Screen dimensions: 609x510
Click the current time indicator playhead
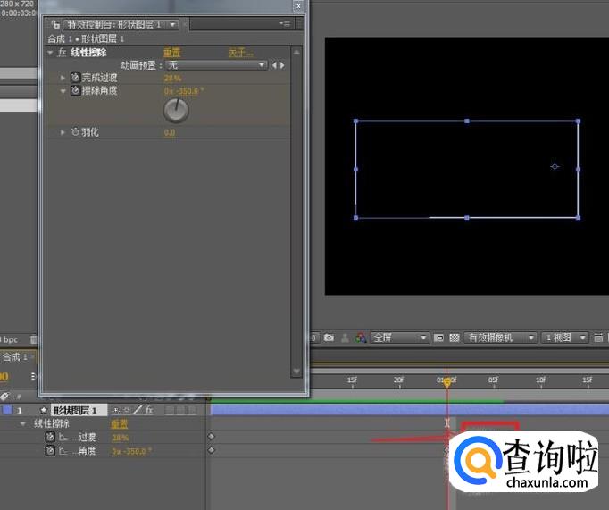pos(447,382)
